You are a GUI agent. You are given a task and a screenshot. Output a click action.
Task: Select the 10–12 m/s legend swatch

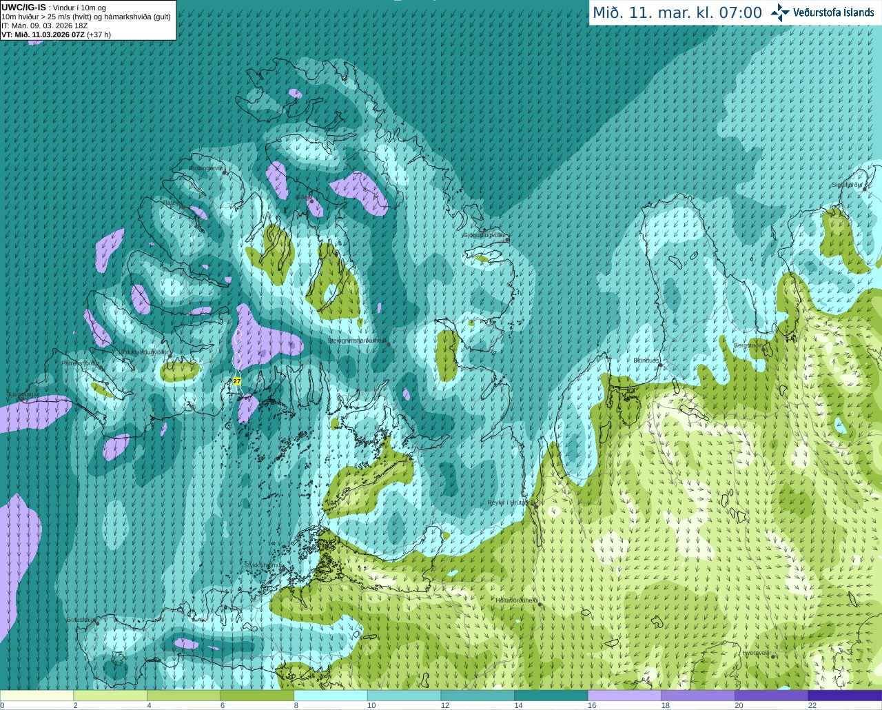[404, 696]
